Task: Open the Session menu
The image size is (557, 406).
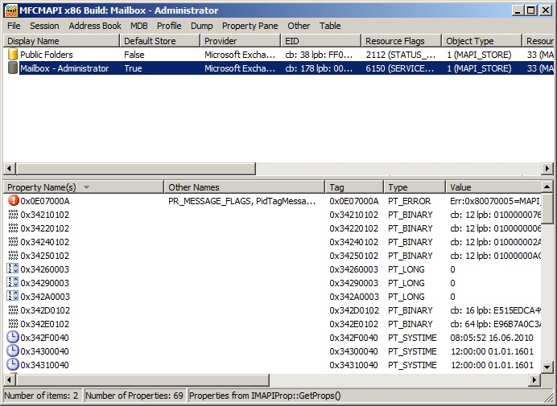Action: point(44,26)
